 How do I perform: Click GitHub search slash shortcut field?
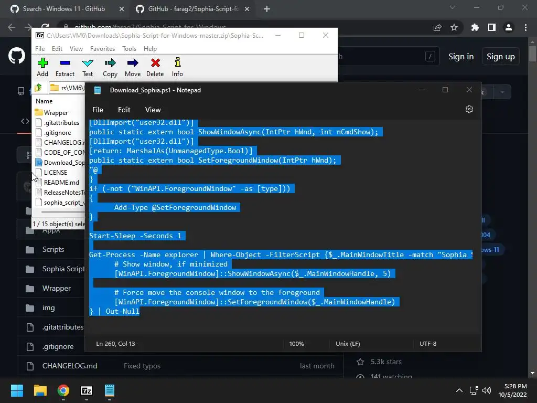pos(430,56)
